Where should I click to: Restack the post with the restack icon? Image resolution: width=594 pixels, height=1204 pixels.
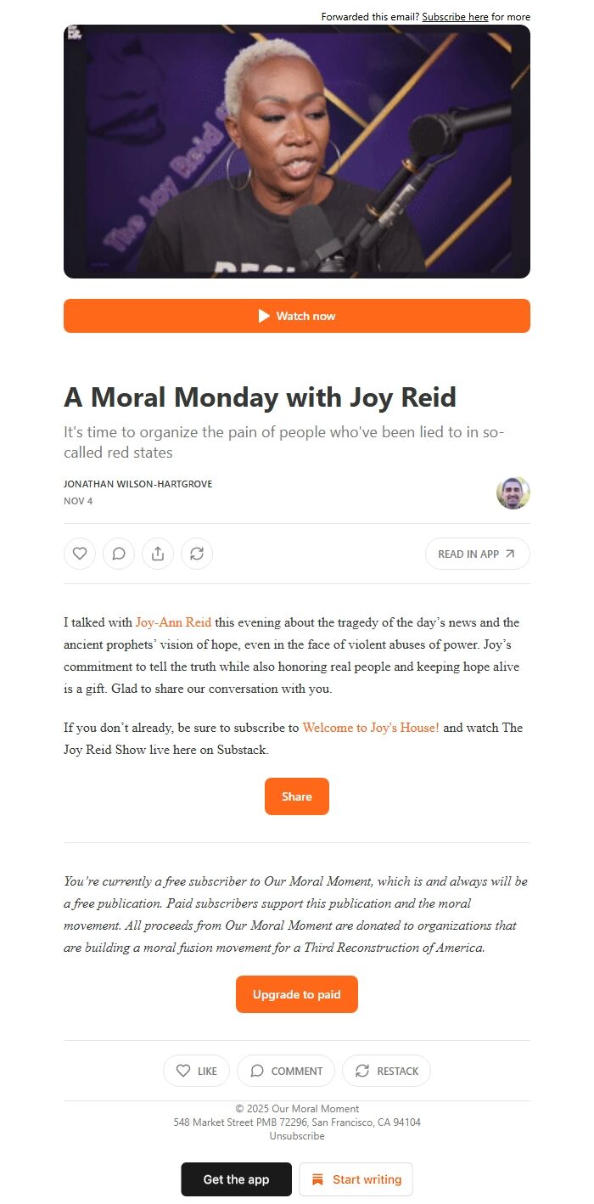pyautogui.click(x=197, y=553)
